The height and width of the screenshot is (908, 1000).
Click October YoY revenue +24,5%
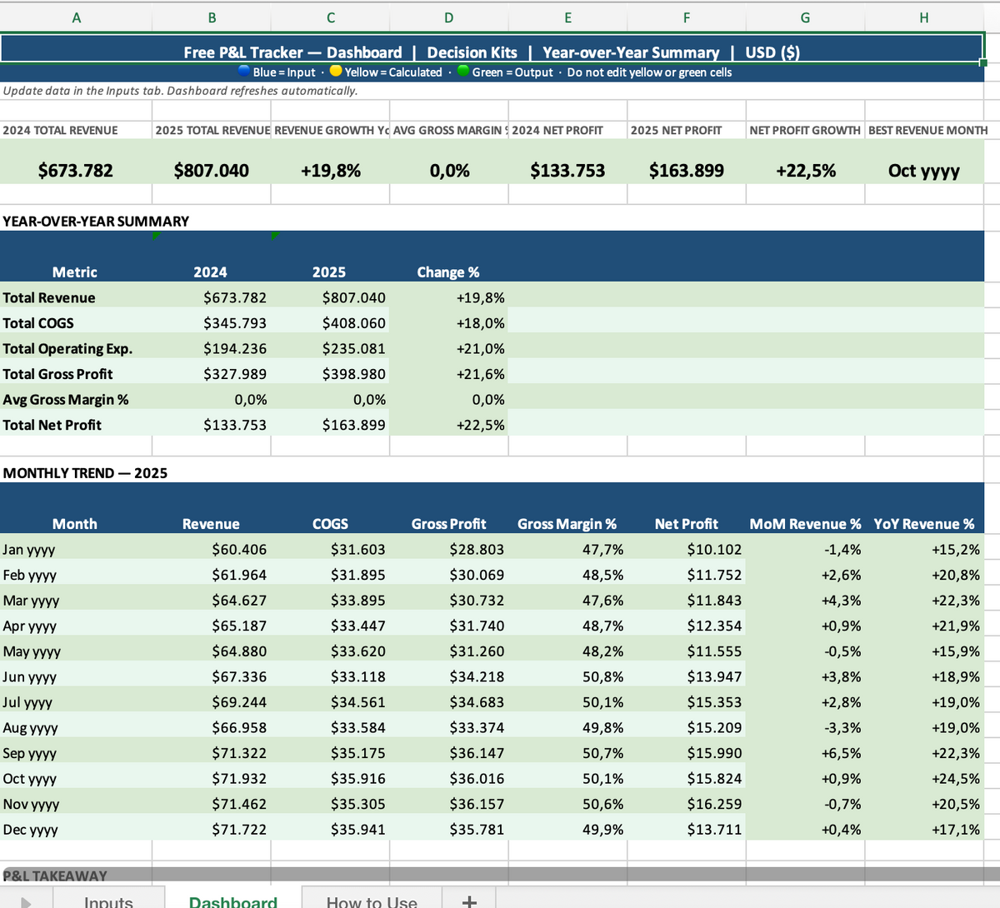click(x=957, y=779)
